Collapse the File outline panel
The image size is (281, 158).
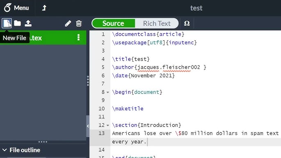5,150
